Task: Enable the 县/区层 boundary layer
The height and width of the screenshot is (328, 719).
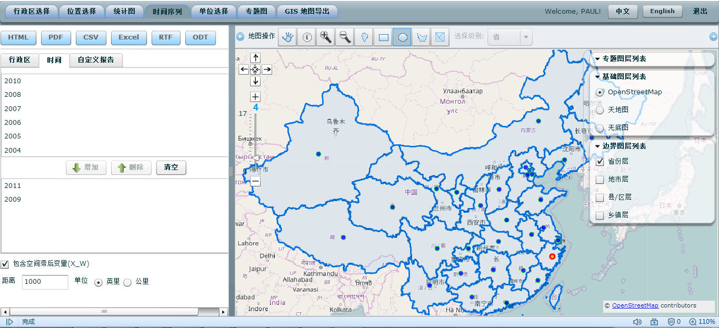Action: coord(600,197)
